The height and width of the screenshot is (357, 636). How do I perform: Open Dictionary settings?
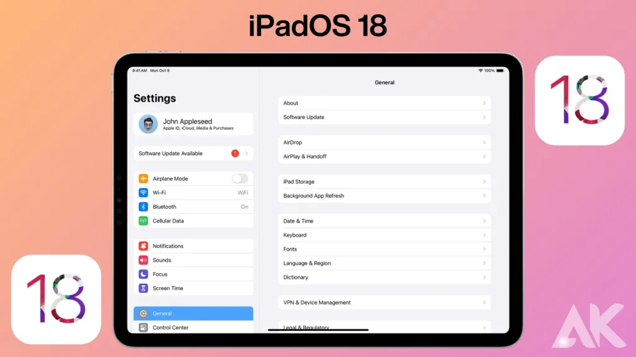384,277
